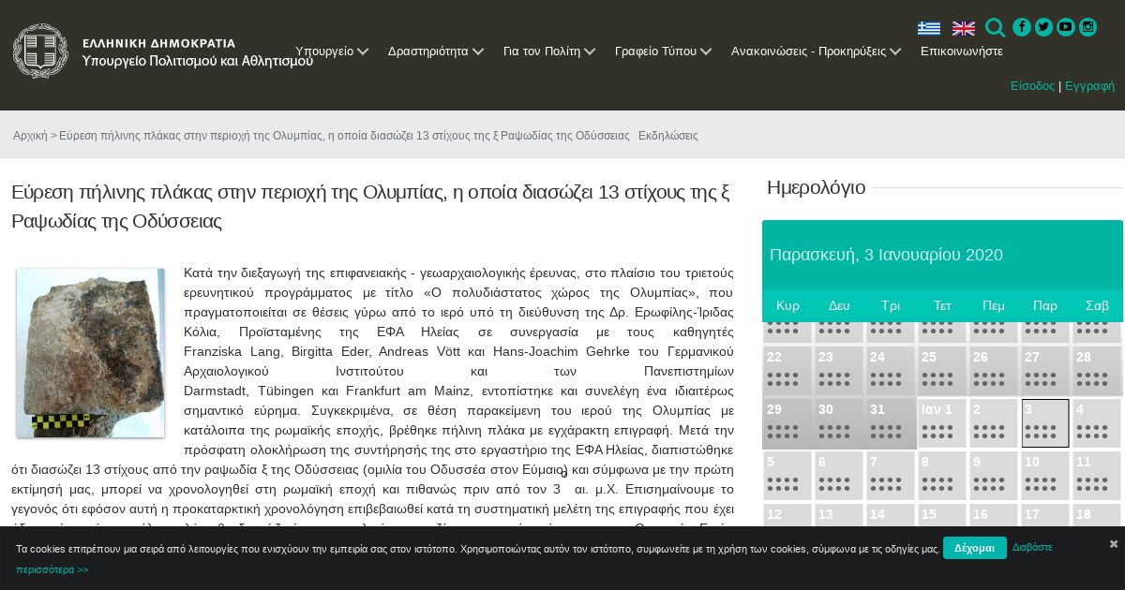Viewport: 1125px width, 590px height.
Task: Click the Εγγραφή register link
Action: (x=1090, y=85)
